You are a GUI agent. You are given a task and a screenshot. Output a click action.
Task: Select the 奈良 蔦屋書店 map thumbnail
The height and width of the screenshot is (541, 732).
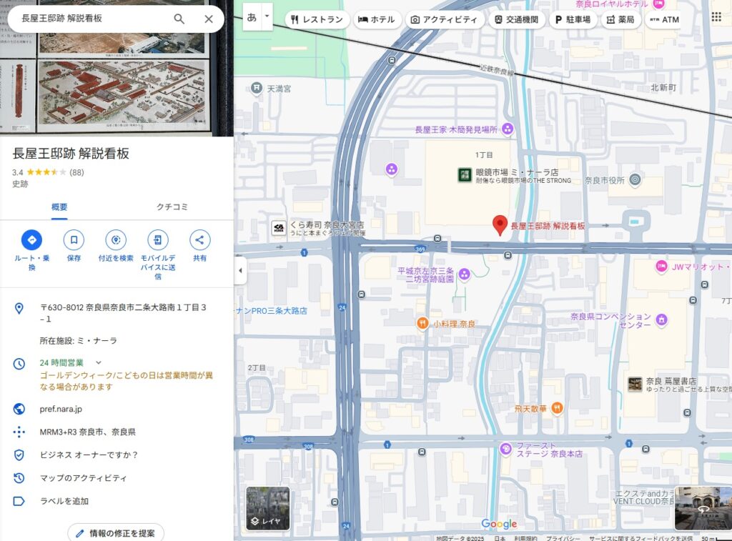[x=635, y=384]
